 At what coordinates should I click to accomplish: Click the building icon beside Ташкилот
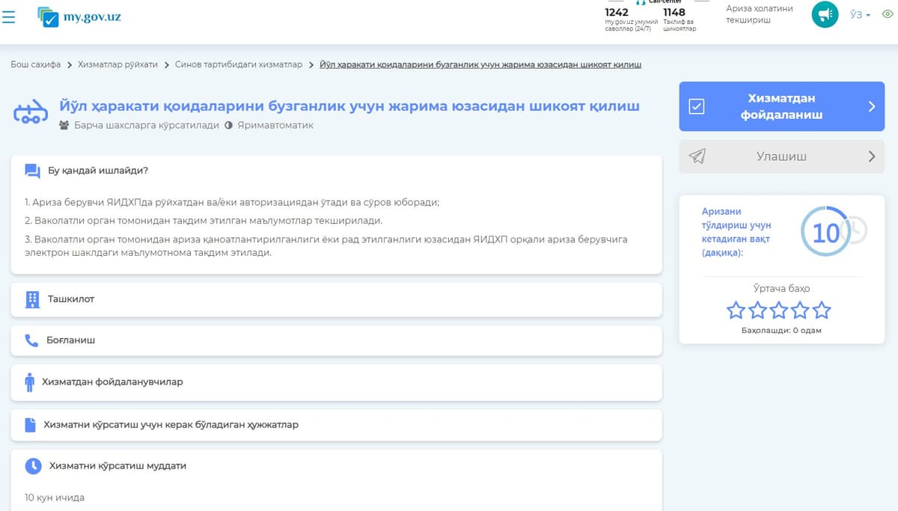point(32,299)
